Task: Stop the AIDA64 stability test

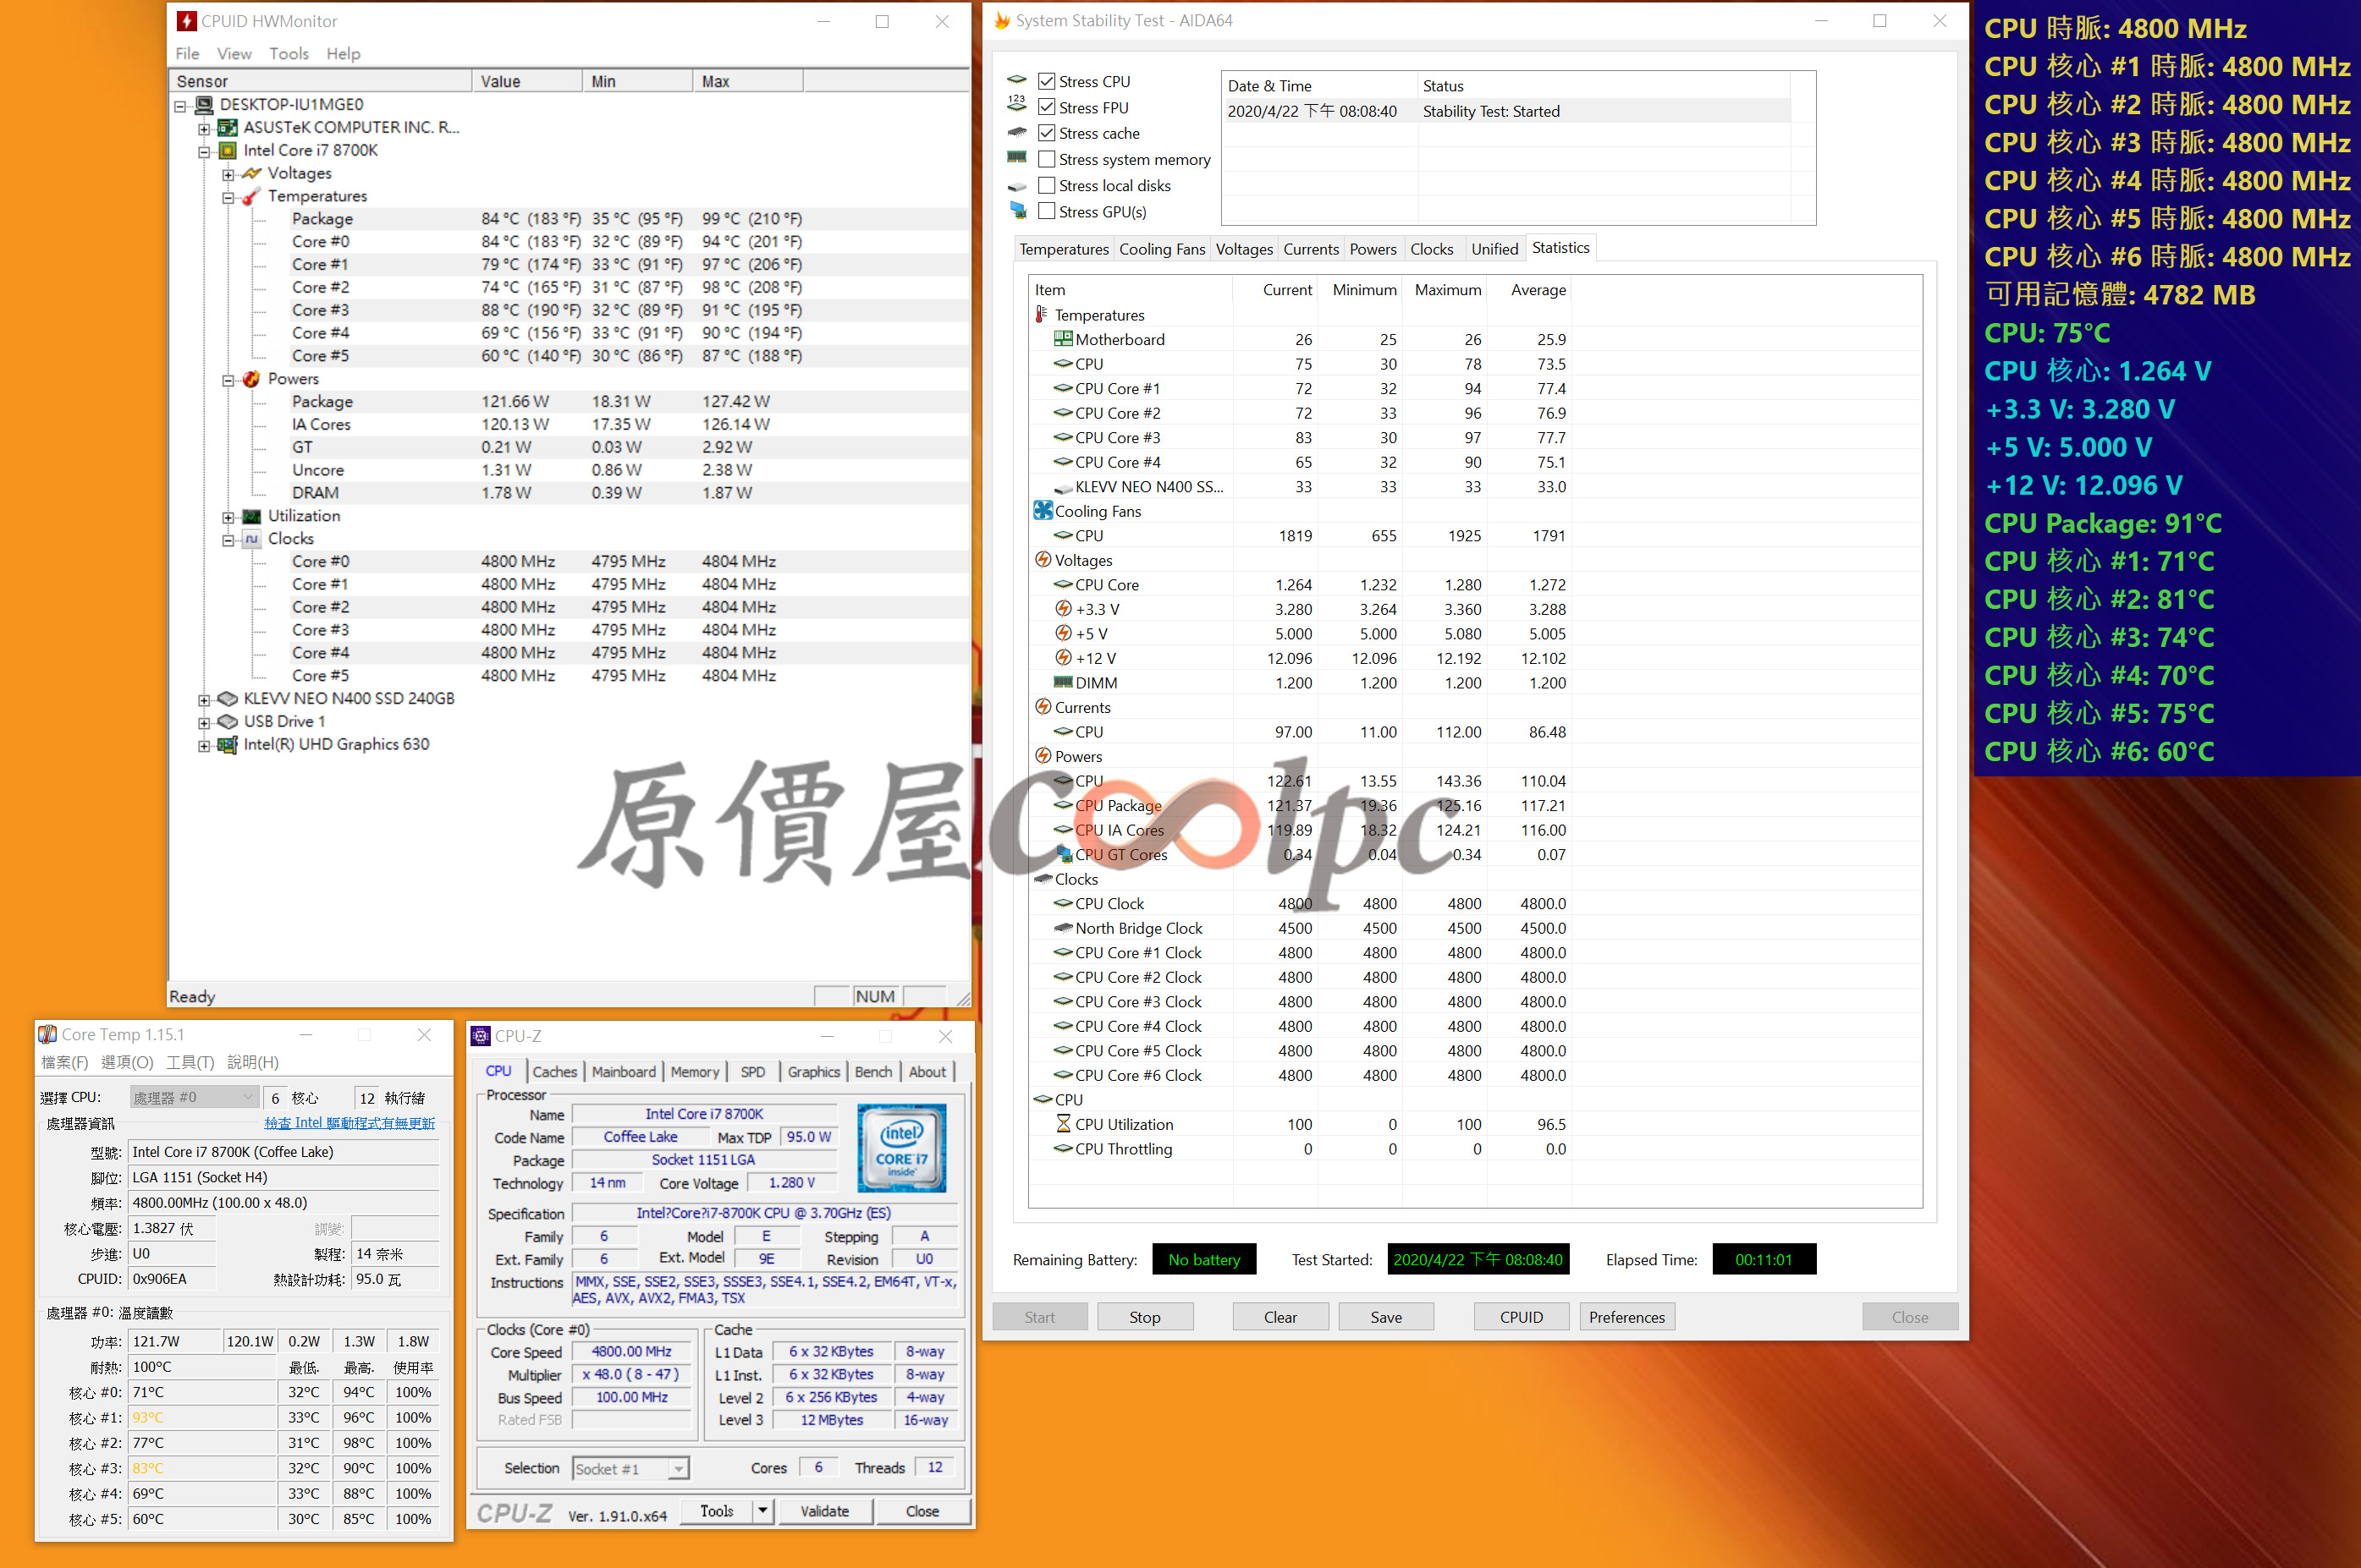Action: point(1144,1316)
